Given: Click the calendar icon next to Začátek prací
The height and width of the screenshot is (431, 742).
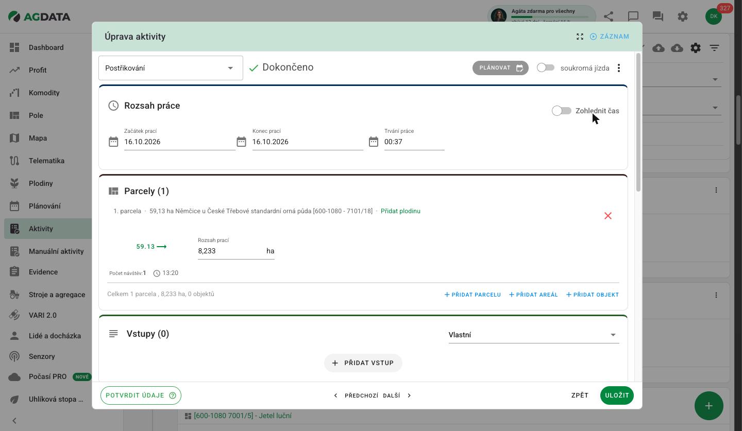Looking at the screenshot, I should [x=113, y=142].
